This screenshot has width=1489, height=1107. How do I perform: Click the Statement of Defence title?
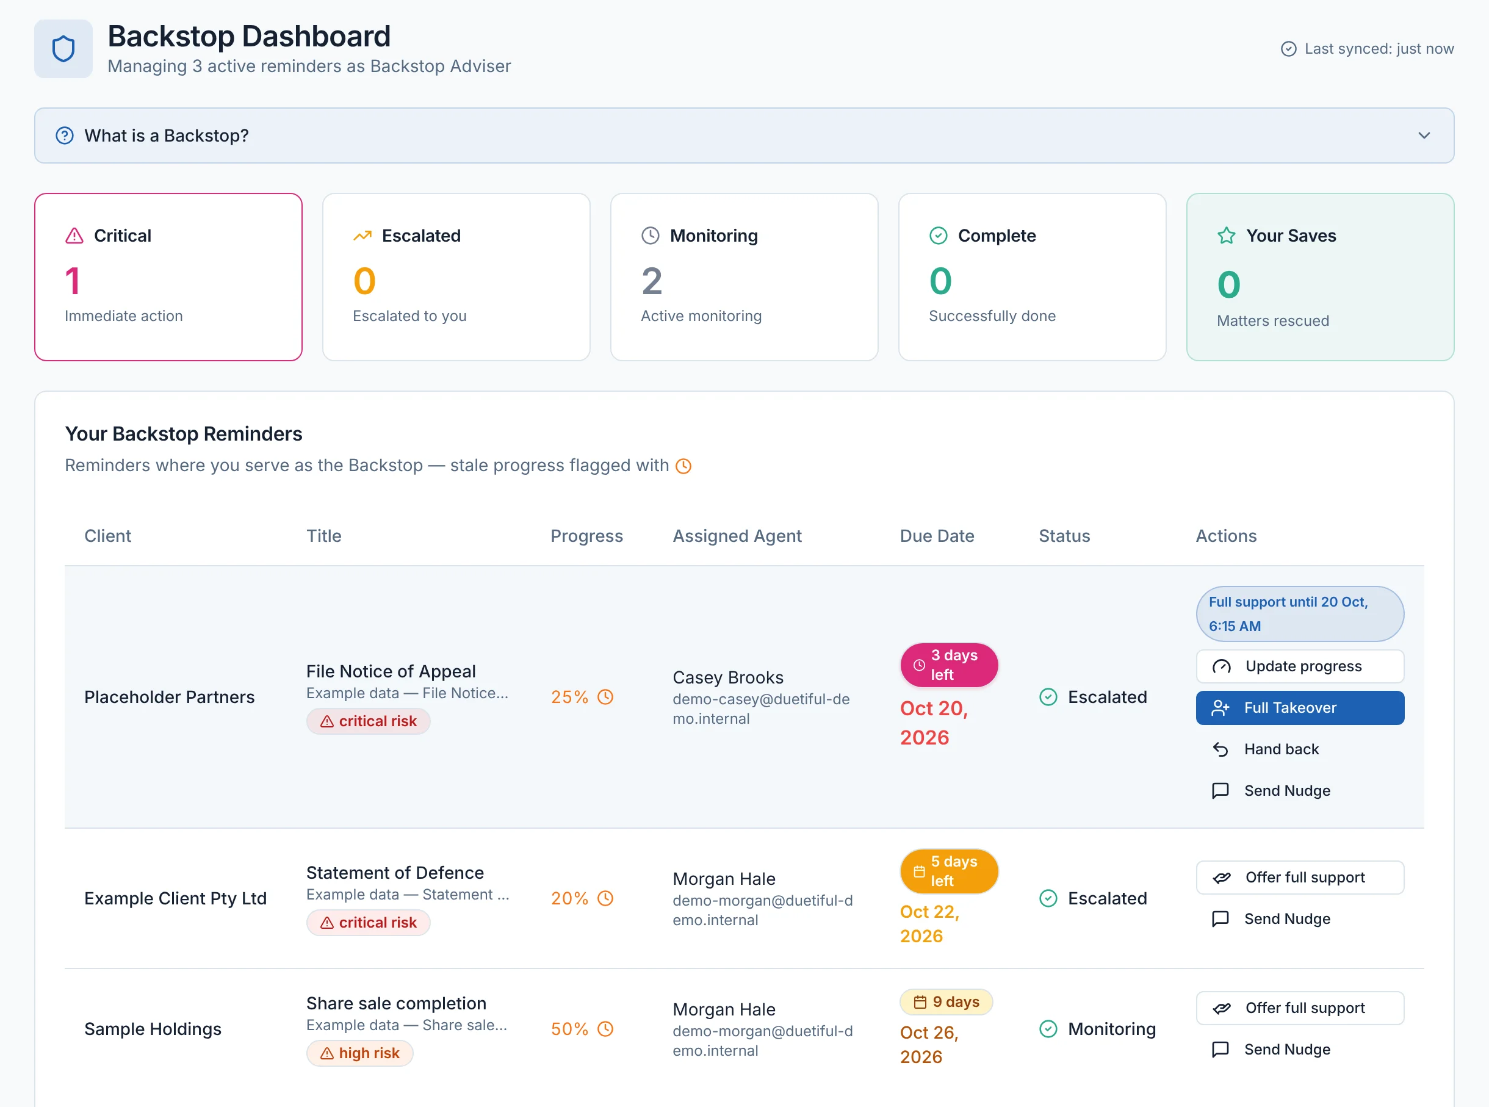coord(395,873)
